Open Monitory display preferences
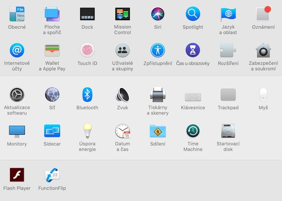The width and height of the screenshot is (282, 201). tap(17, 131)
